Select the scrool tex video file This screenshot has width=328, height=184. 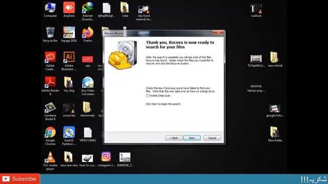[x=69, y=110]
